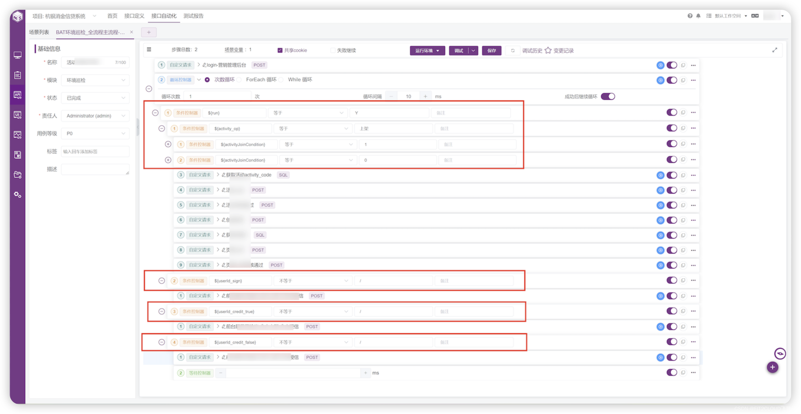Select the While 循环 radio option
This screenshot has height=414, width=801.
[x=281, y=80]
